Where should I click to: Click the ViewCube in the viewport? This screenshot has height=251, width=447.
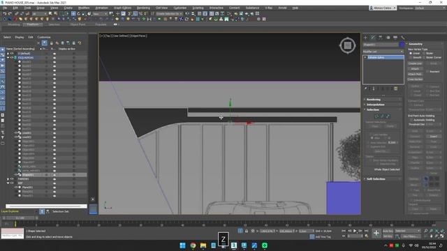pos(348,45)
